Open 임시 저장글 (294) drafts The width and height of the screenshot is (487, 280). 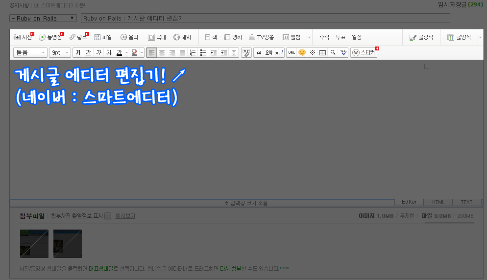point(460,5)
